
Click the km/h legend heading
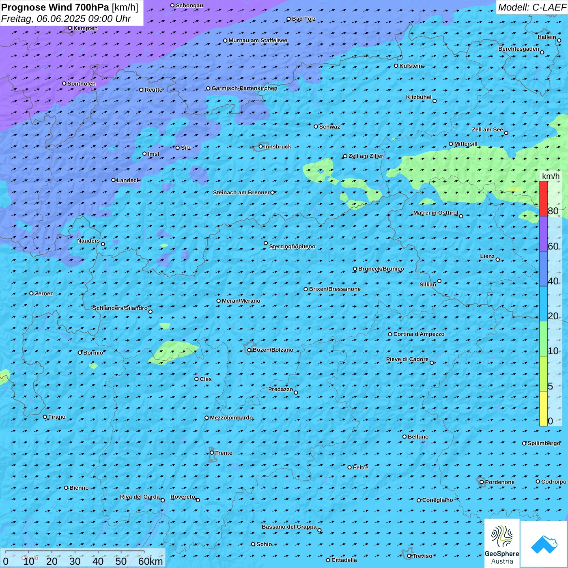tap(551, 176)
